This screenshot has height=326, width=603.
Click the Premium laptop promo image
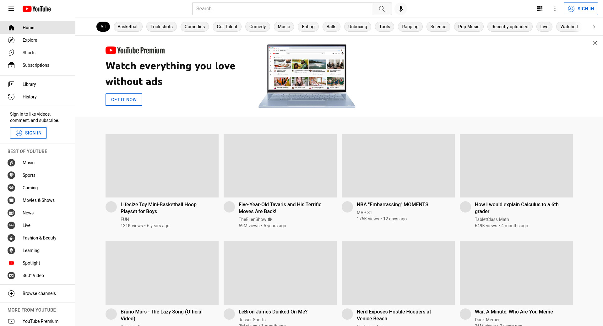(x=307, y=76)
